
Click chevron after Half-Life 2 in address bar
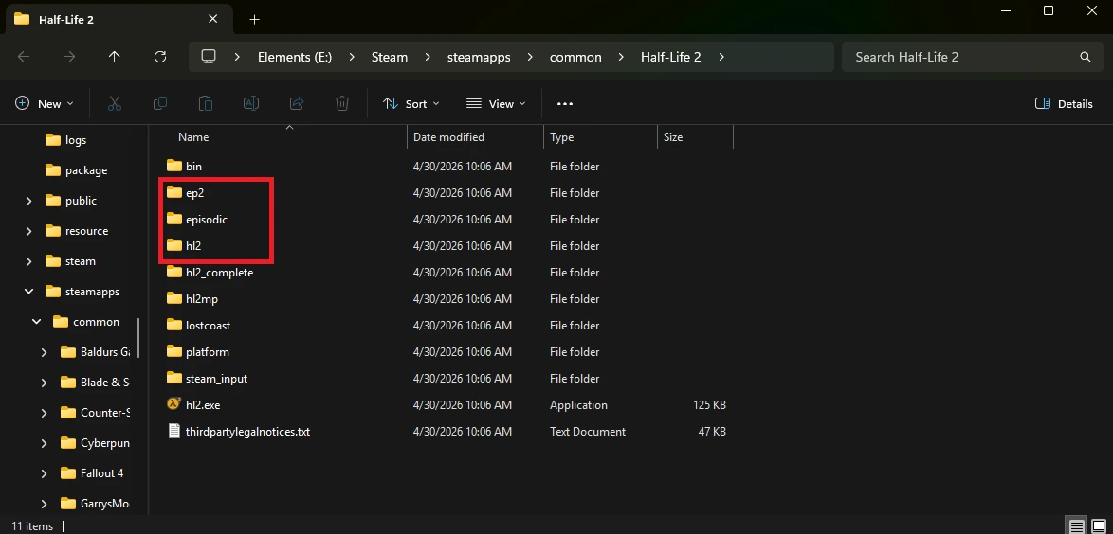click(721, 57)
